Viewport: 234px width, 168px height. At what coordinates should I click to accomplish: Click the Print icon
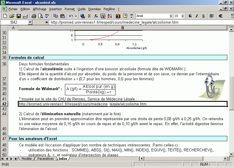tap(34, 16)
